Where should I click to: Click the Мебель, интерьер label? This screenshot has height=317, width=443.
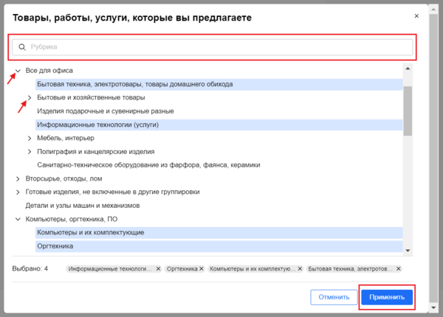point(66,138)
